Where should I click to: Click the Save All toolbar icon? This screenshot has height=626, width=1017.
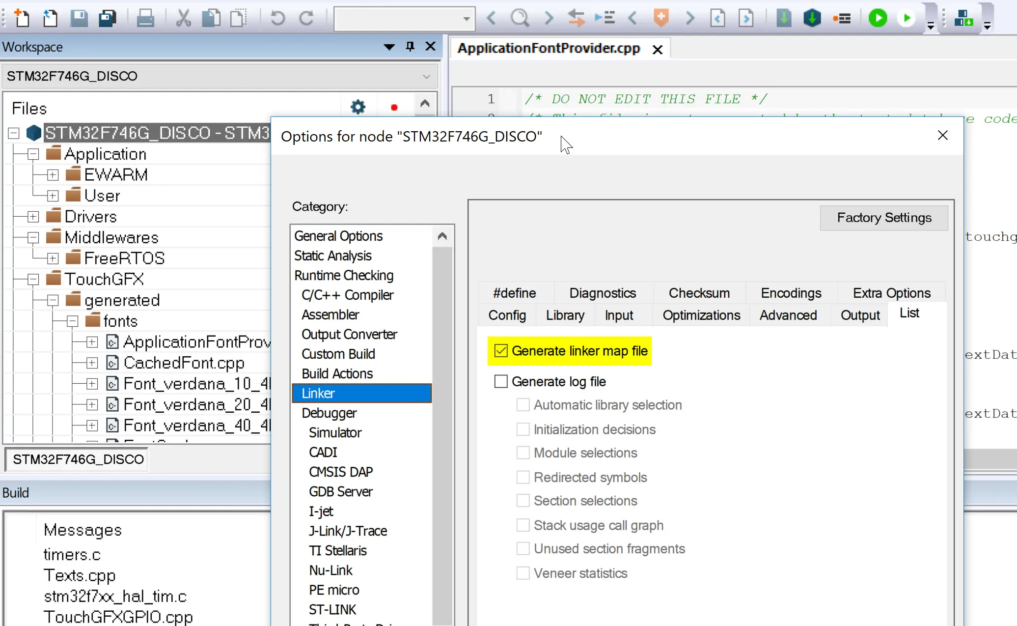point(107,19)
